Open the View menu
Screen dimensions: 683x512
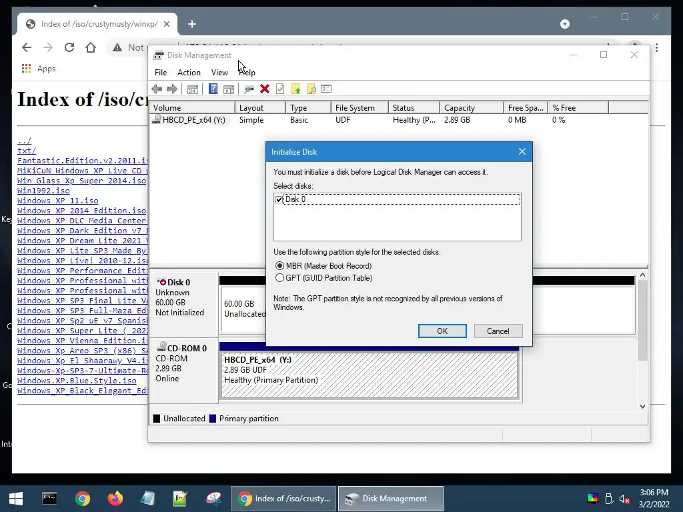tap(219, 72)
